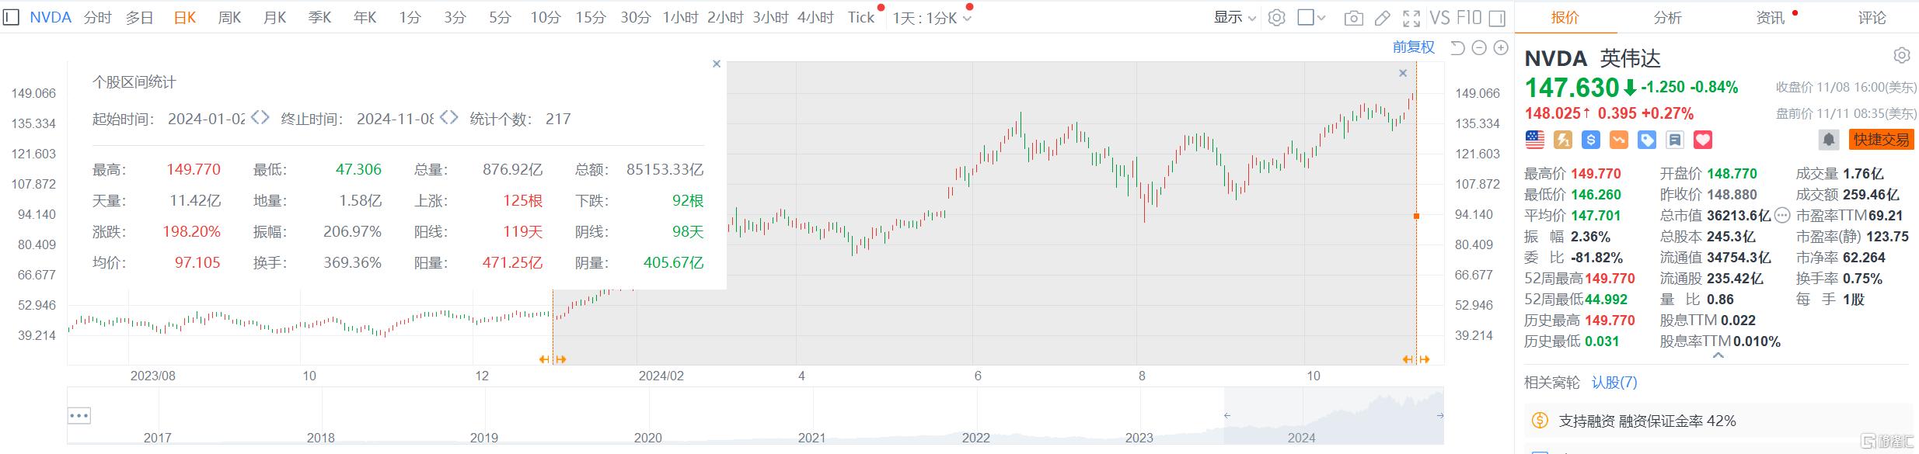
Task: Select 多日 multi-day chart tab
Action: 140,17
